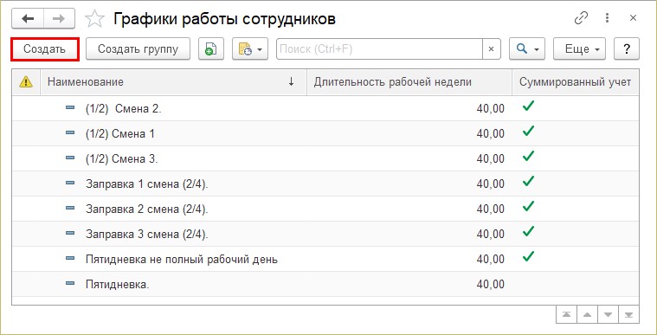This screenshot has height=335, width=657.
Task: Open the magnifier search options dropdown
Action: [x=526, y=49]
